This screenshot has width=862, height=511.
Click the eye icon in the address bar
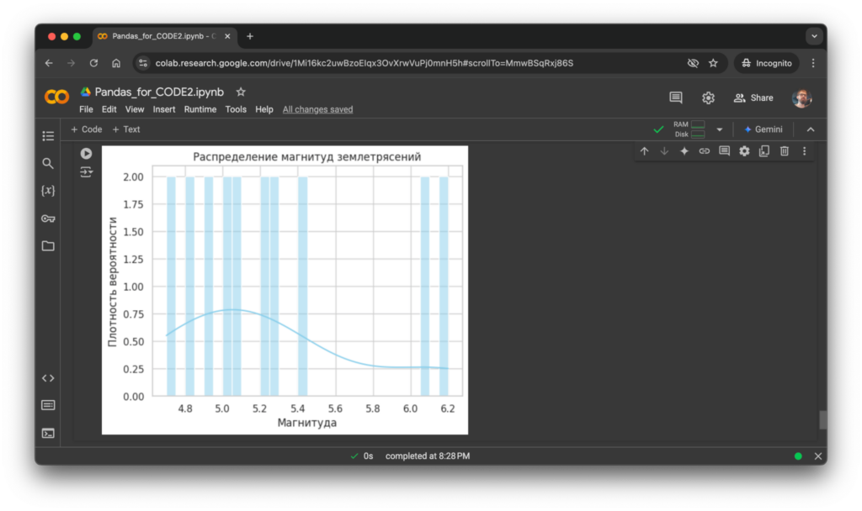pos(693,62)
